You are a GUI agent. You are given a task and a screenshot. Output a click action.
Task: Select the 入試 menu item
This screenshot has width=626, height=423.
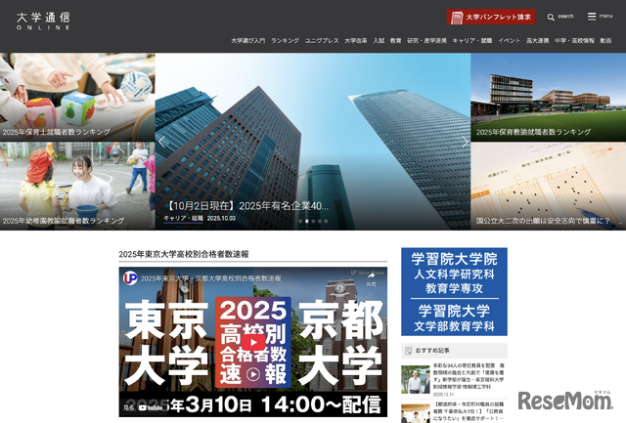point(379,41)
